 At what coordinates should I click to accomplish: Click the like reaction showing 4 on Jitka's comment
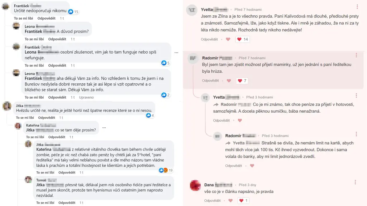(x=149, y=115)
